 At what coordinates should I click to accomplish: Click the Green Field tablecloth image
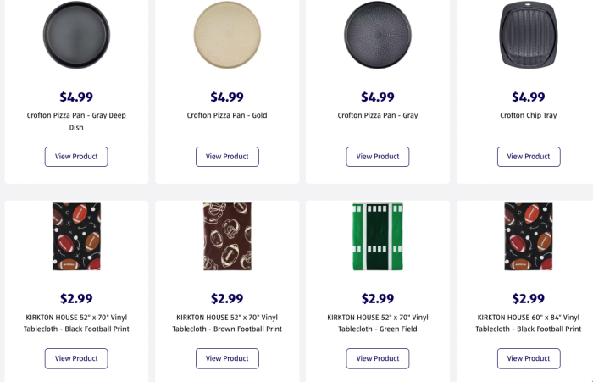[377, 236]
